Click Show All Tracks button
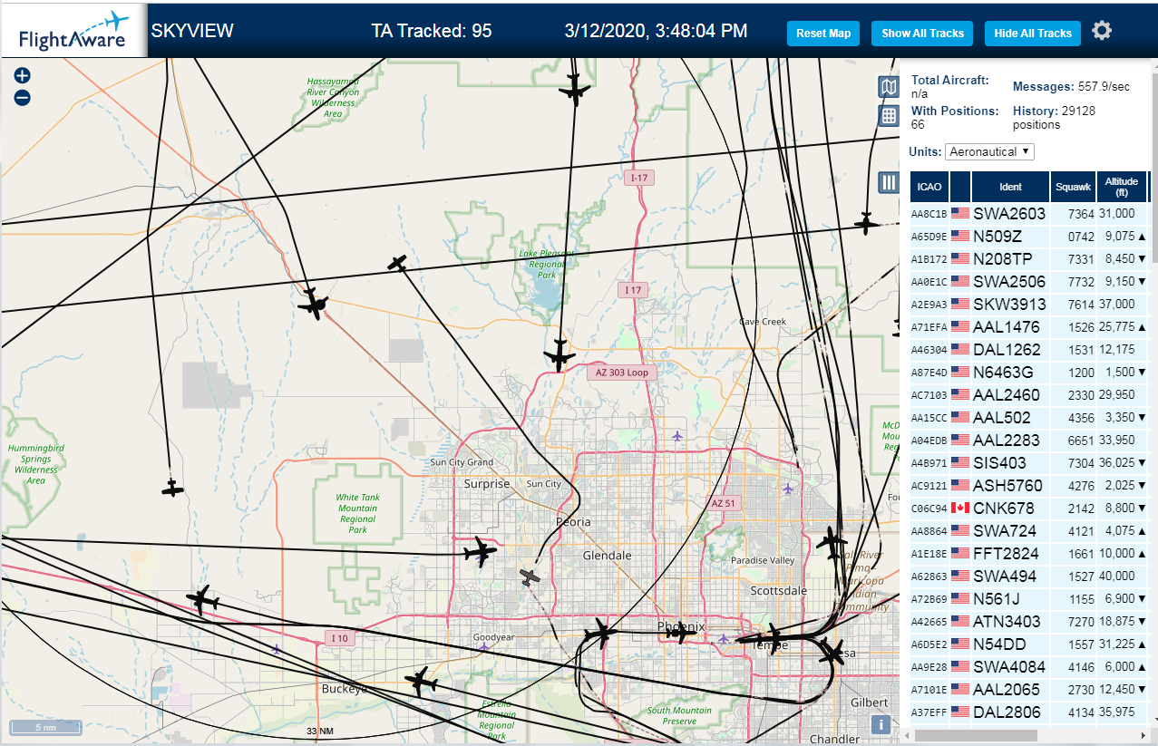1158x746 pixels. tap(922, 34)
